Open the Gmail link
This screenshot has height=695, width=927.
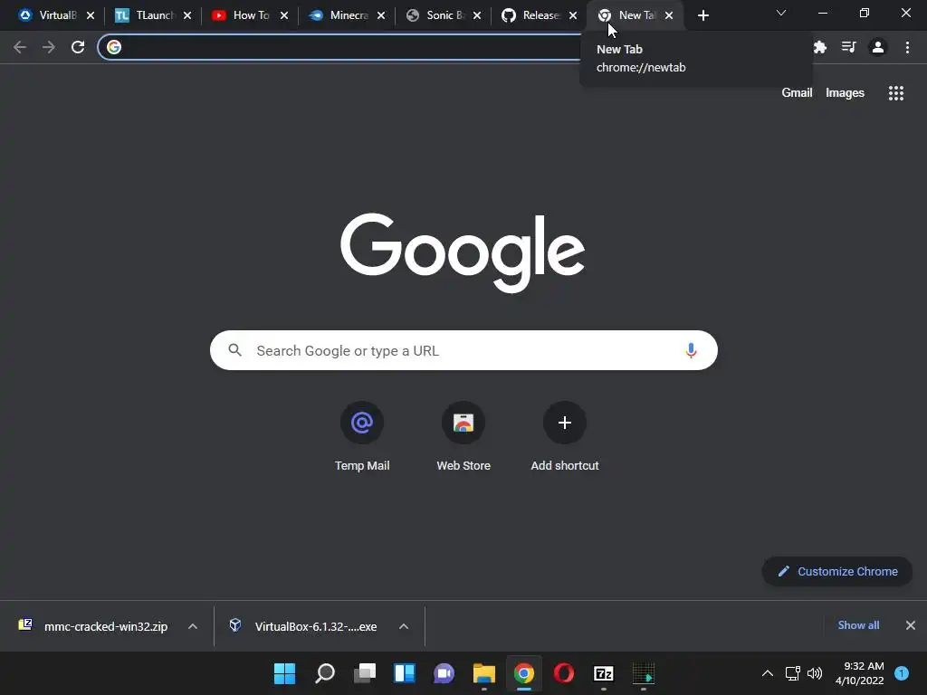(x=797, y=93)
